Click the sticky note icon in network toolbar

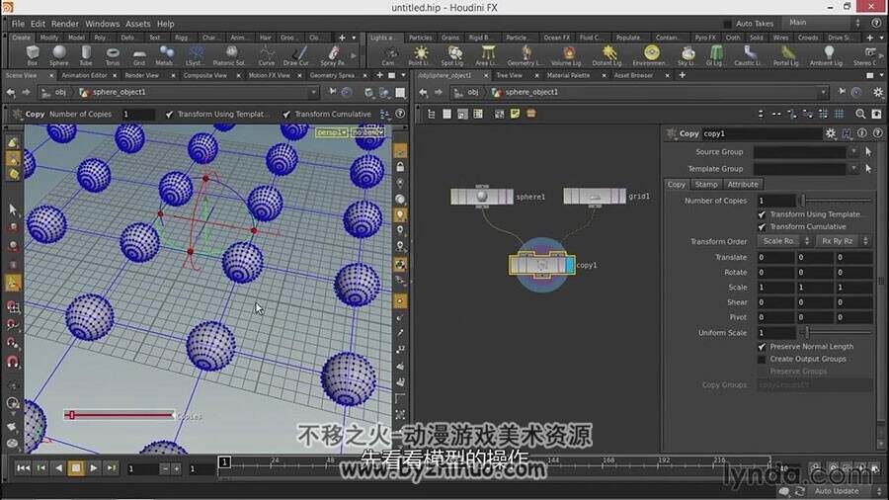pos(515,114)
